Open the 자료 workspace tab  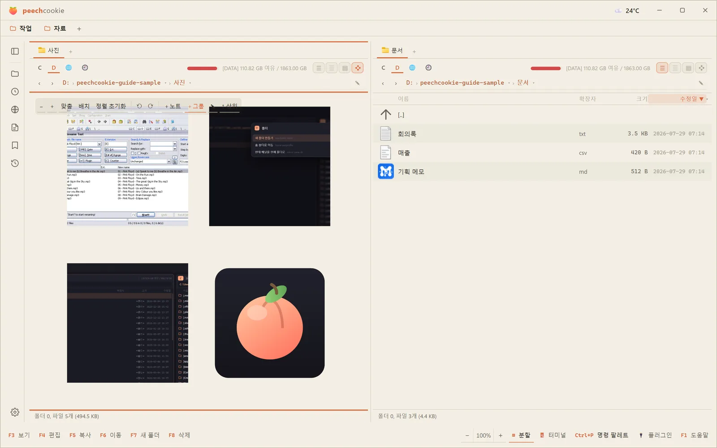click(55, 28)
